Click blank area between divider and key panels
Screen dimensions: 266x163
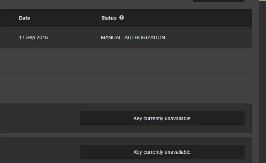(x=126, y=88)
